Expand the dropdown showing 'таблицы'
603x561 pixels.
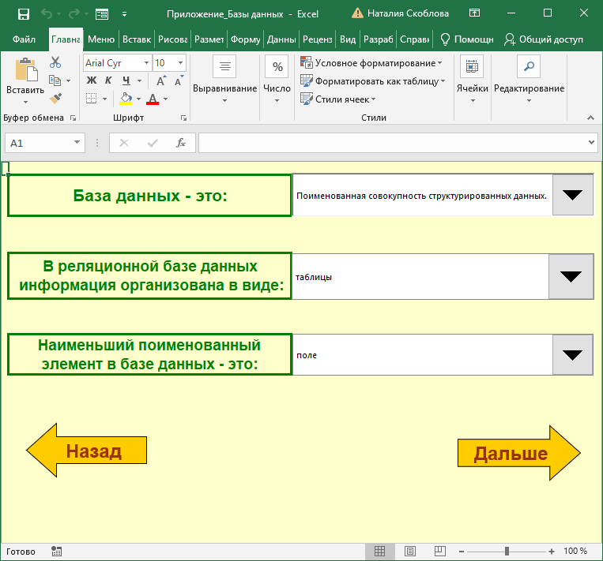pyautogui.click(x=571, y=276)
